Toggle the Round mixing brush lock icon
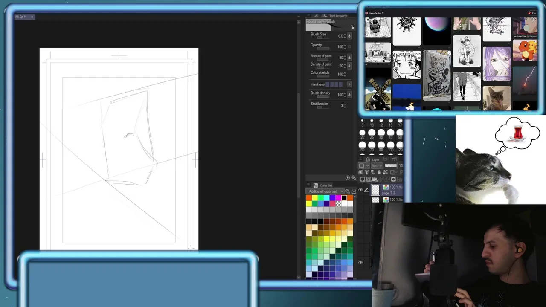 coord(352,27)
